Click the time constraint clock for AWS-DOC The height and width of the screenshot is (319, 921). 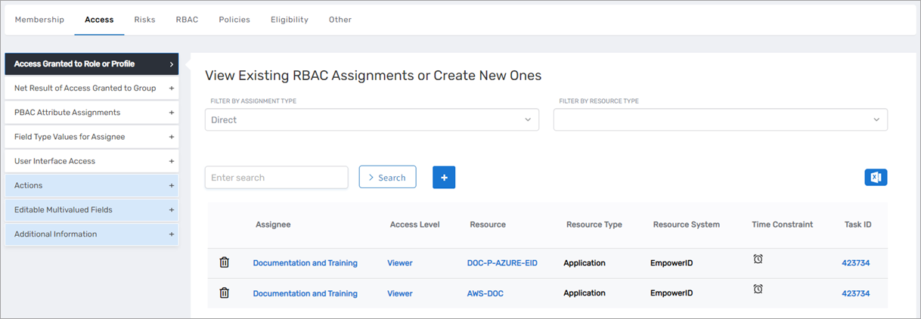(x=758, y=289)
